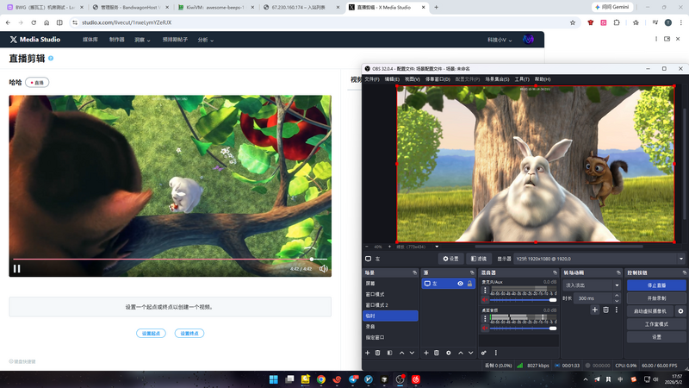Switch to KiwiVM browser tab
The width and height of the screenshot is (689, 388).
click(x=214, y=8)
